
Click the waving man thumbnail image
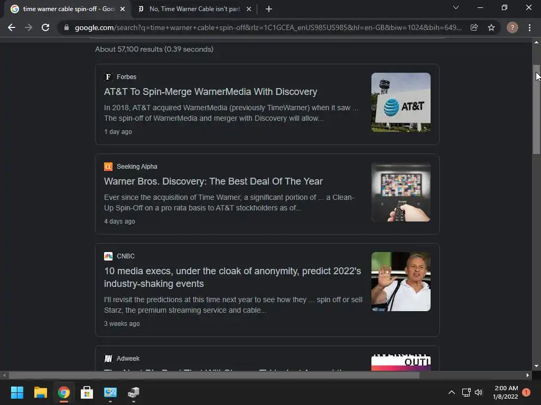click(401, 282)
